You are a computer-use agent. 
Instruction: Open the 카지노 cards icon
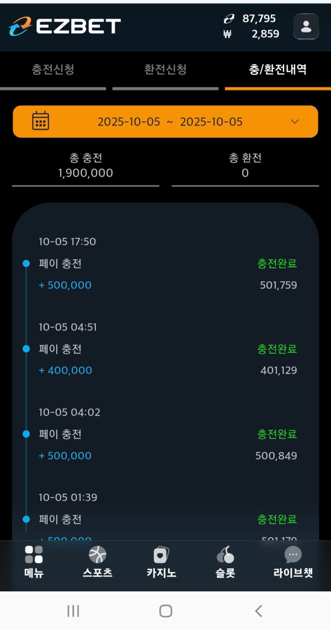coord(161,555)
